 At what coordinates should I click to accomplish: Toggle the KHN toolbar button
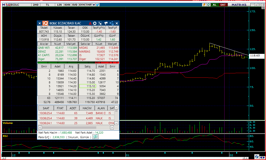pos(67,5)
